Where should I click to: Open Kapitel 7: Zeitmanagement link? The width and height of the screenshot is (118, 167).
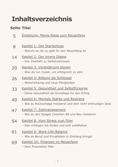44,110
